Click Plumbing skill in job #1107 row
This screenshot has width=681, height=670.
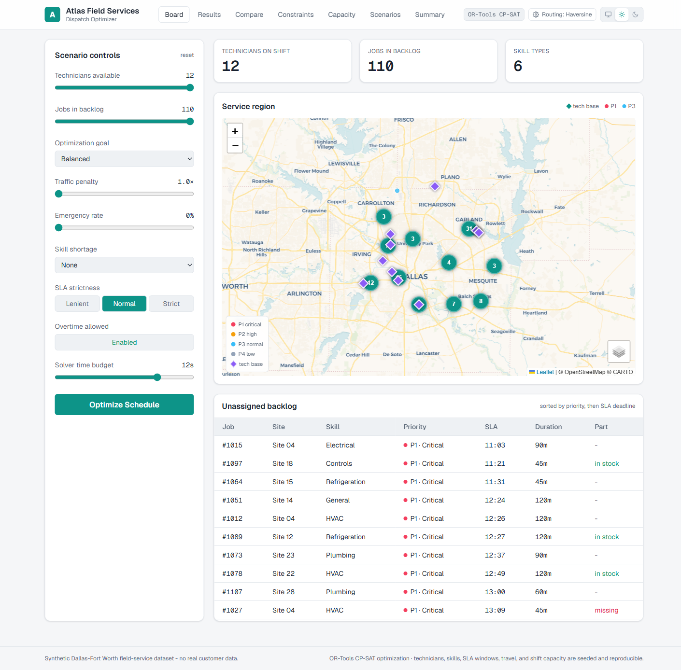(340, 592)
